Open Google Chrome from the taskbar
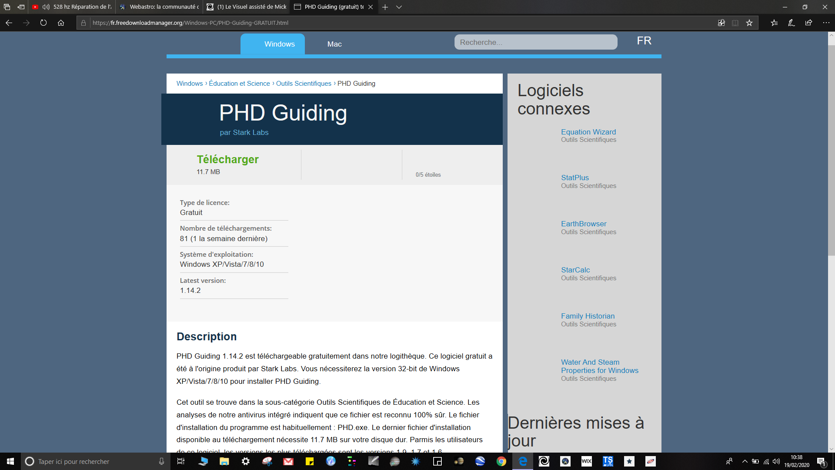The width and height of the screenshot is (835, 470). (x=501, y=461)
